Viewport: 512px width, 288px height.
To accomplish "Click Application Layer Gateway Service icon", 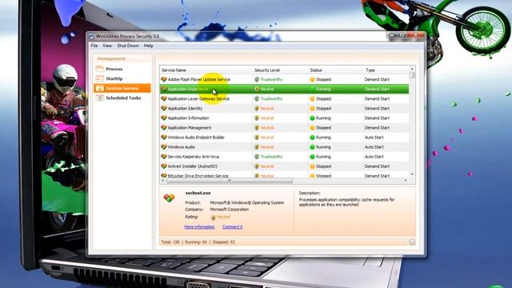I will 164,98.
